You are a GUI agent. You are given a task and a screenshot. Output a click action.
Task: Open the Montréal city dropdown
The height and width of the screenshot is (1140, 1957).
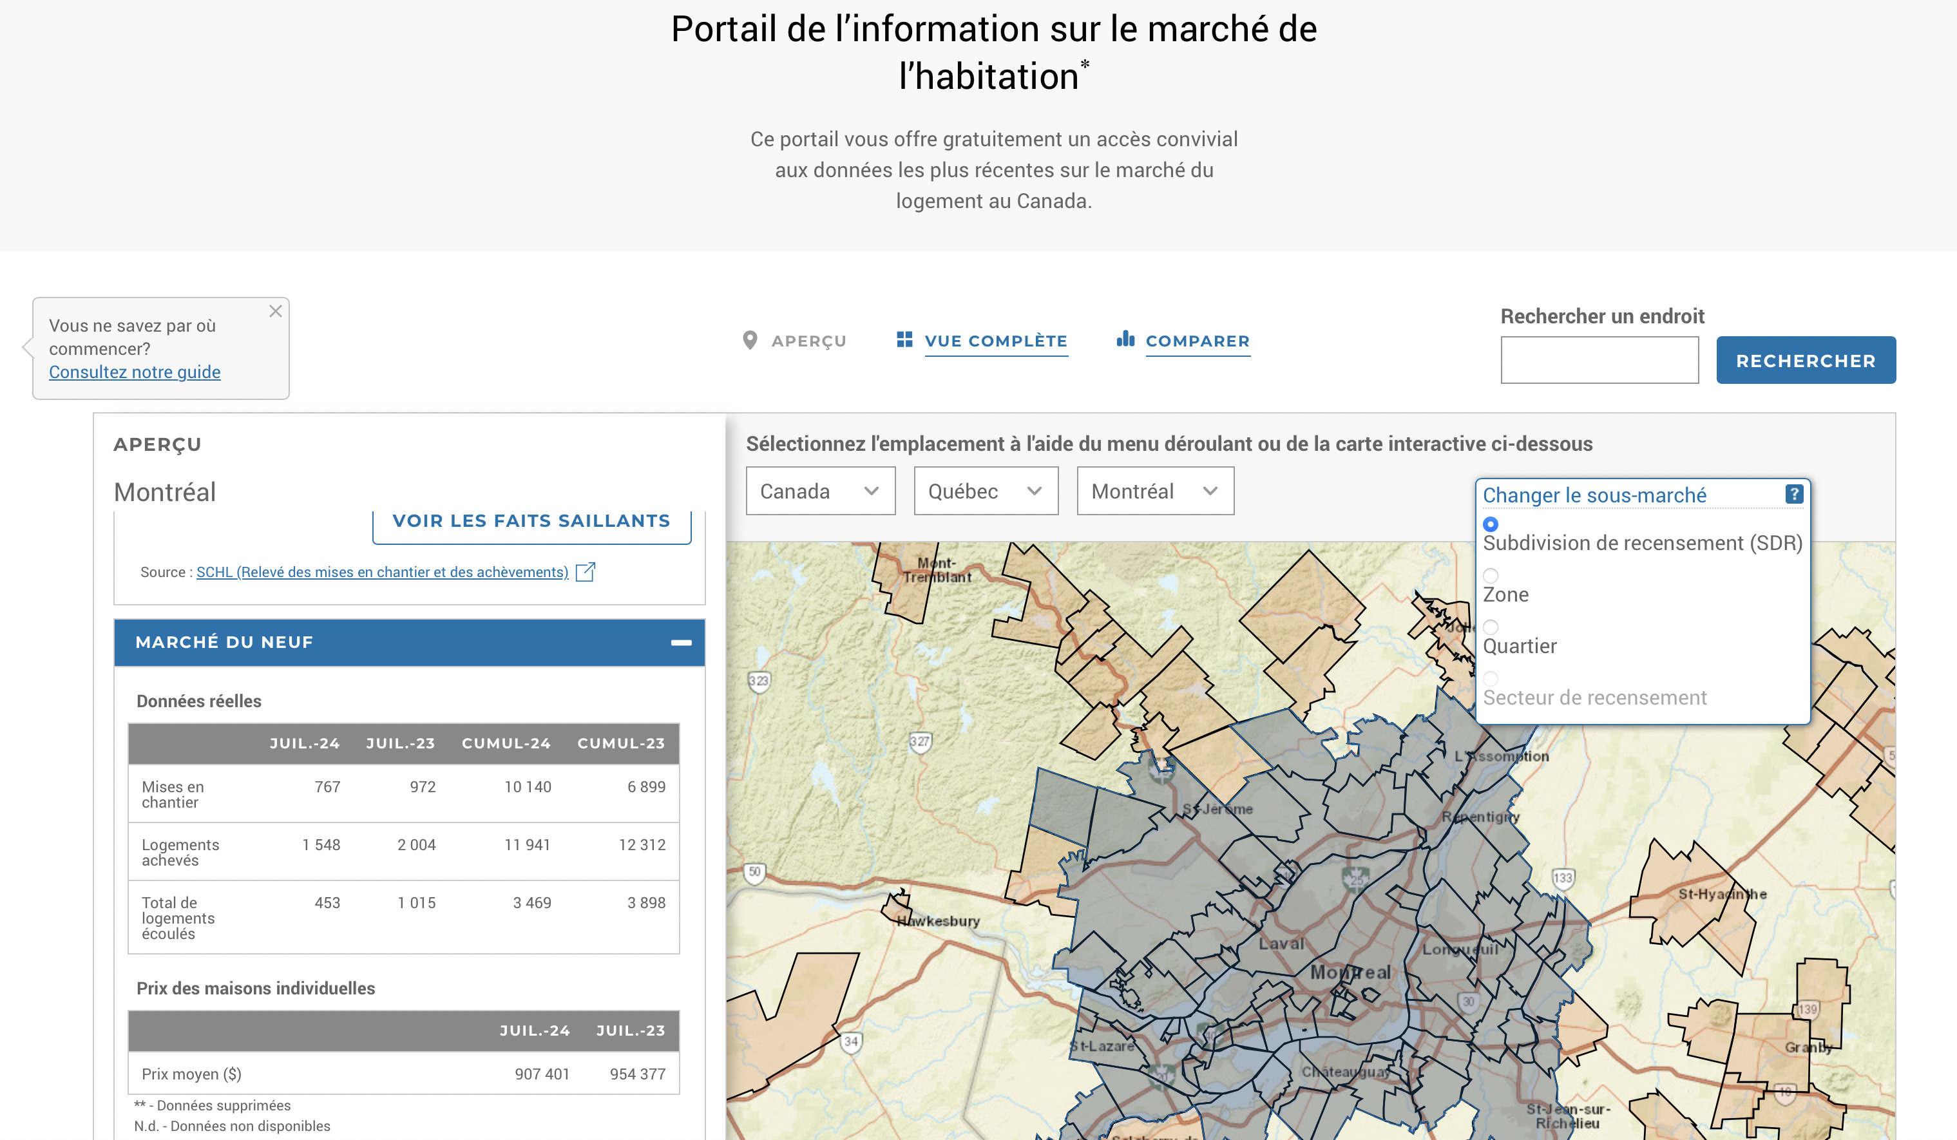coord(1155,491)
